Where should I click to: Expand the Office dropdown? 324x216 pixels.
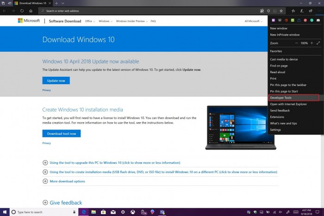(90, 21)
